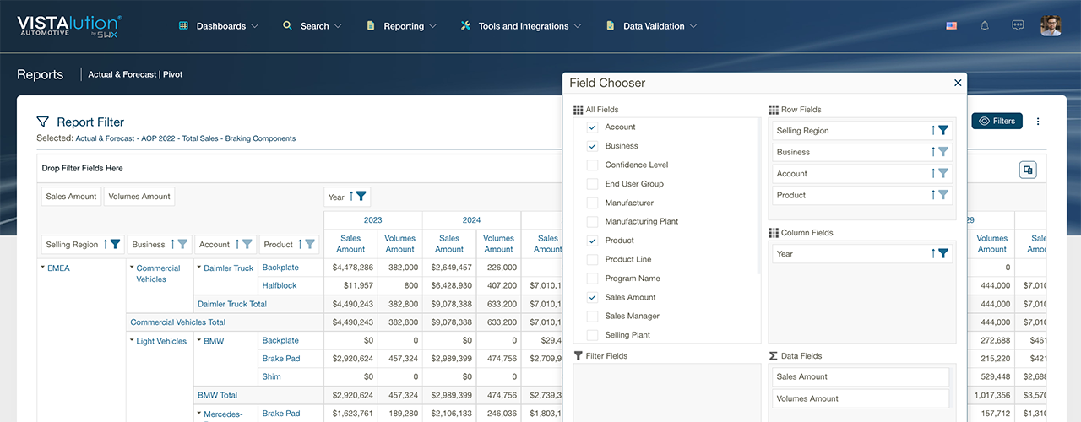Uncheck the Product field checkbox

pos(592,241)
